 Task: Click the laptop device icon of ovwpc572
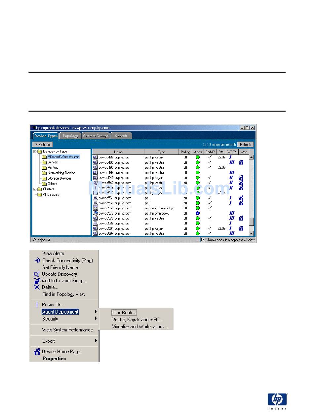click(95, 213)
